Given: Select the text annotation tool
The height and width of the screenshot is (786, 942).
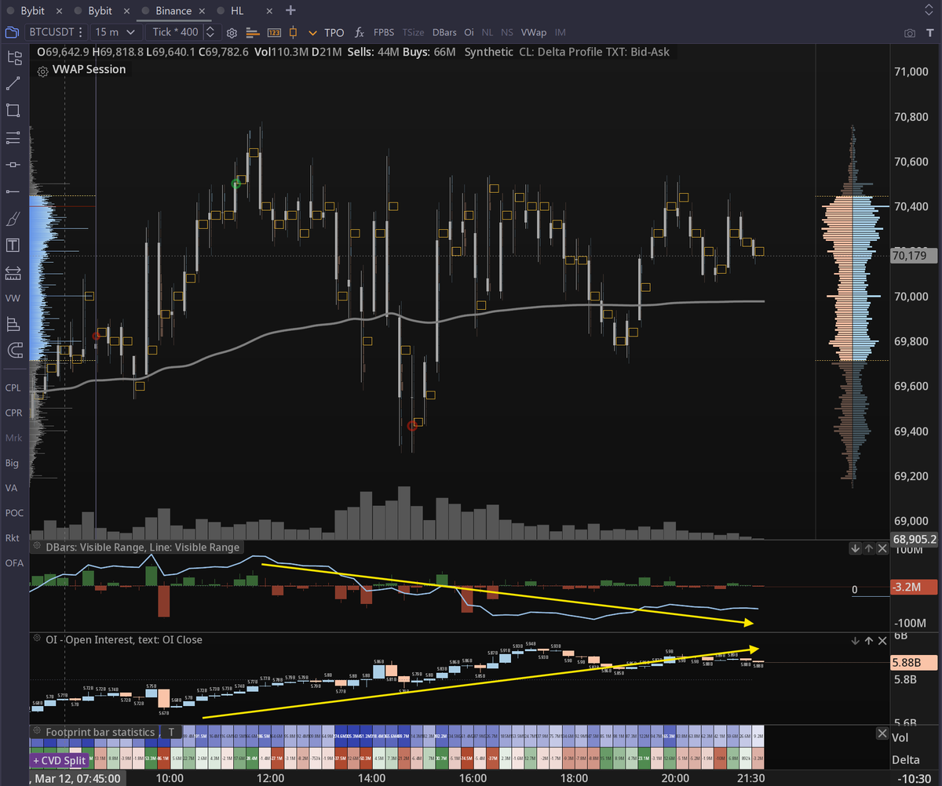Looking at the screenshot, I should [13, 246].
